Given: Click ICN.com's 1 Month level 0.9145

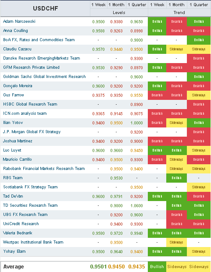Looking at the screenshot, I should 116,113.
